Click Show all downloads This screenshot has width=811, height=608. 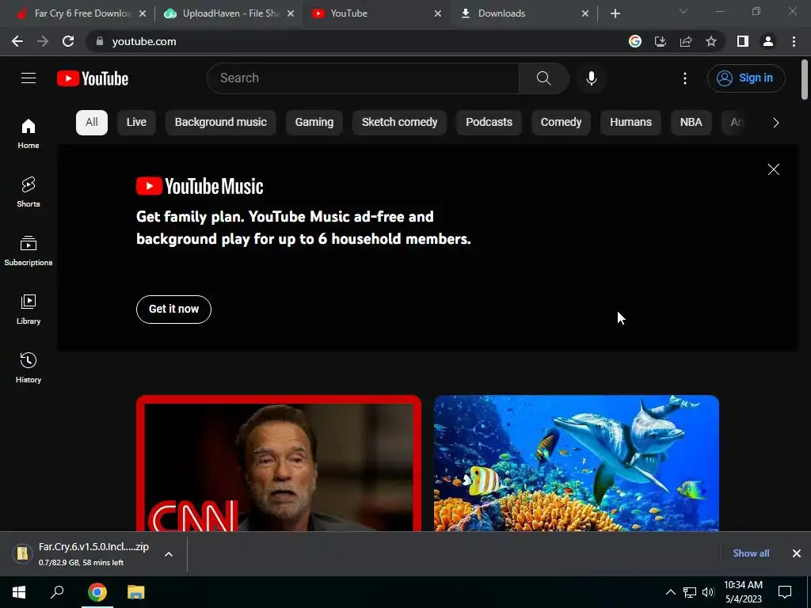pyautogui.click(x=751, y=553)
